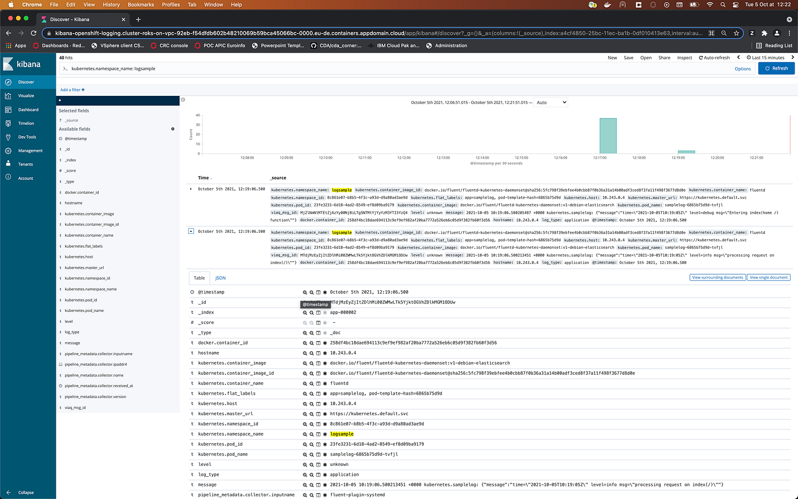This screenshot has width=798, height=499.
Task: Filter for field present on kubernetes.host row
Action: [325, 404]
